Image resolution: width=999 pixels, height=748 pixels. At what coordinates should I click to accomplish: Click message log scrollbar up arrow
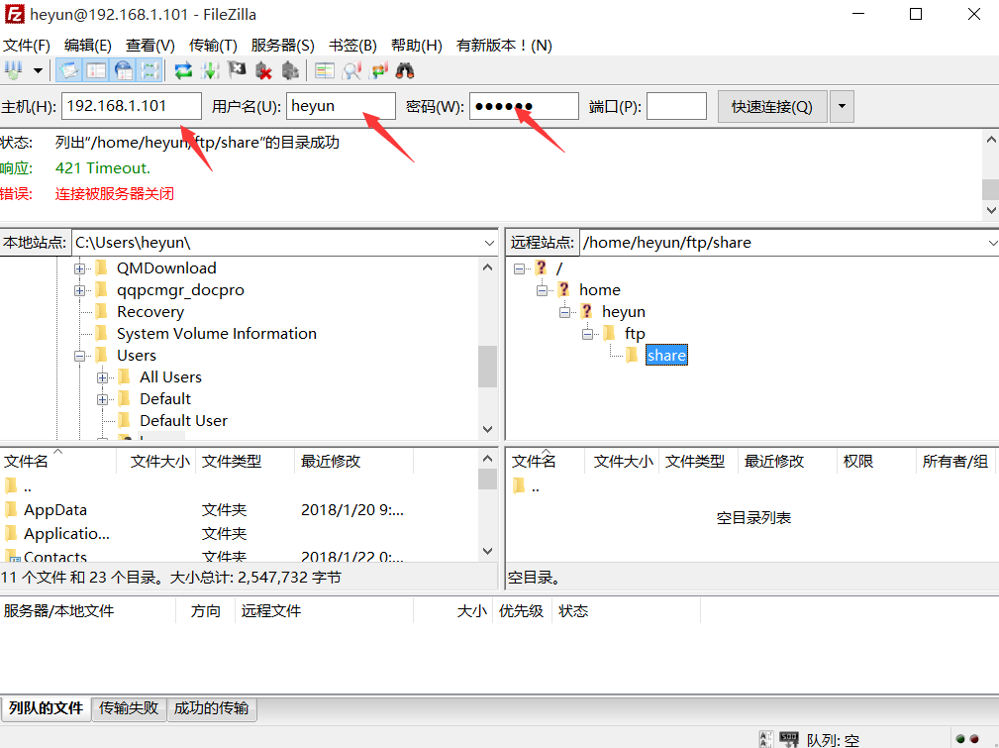[x=991, y=140]
